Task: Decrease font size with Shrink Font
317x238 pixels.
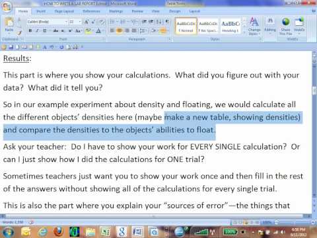Action: (x=93, y=22)
